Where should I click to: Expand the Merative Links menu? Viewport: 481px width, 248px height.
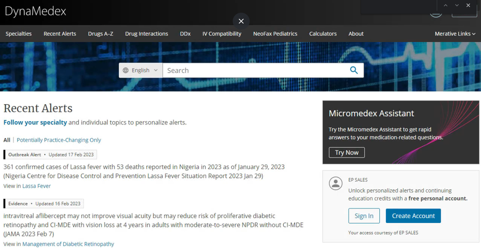coord(455,34)
